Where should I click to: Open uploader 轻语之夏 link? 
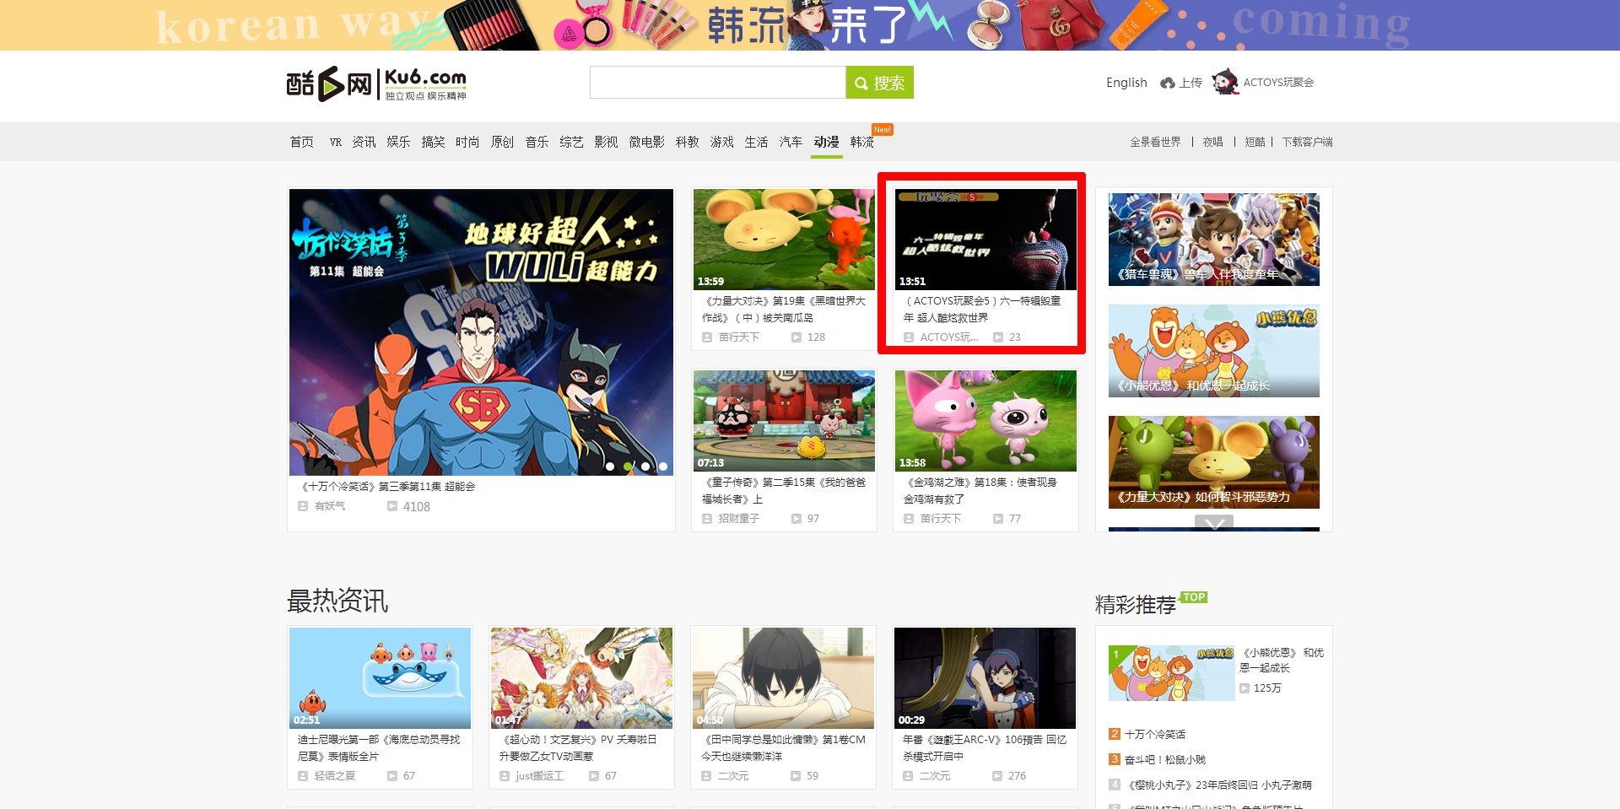[x=335, y=776]
